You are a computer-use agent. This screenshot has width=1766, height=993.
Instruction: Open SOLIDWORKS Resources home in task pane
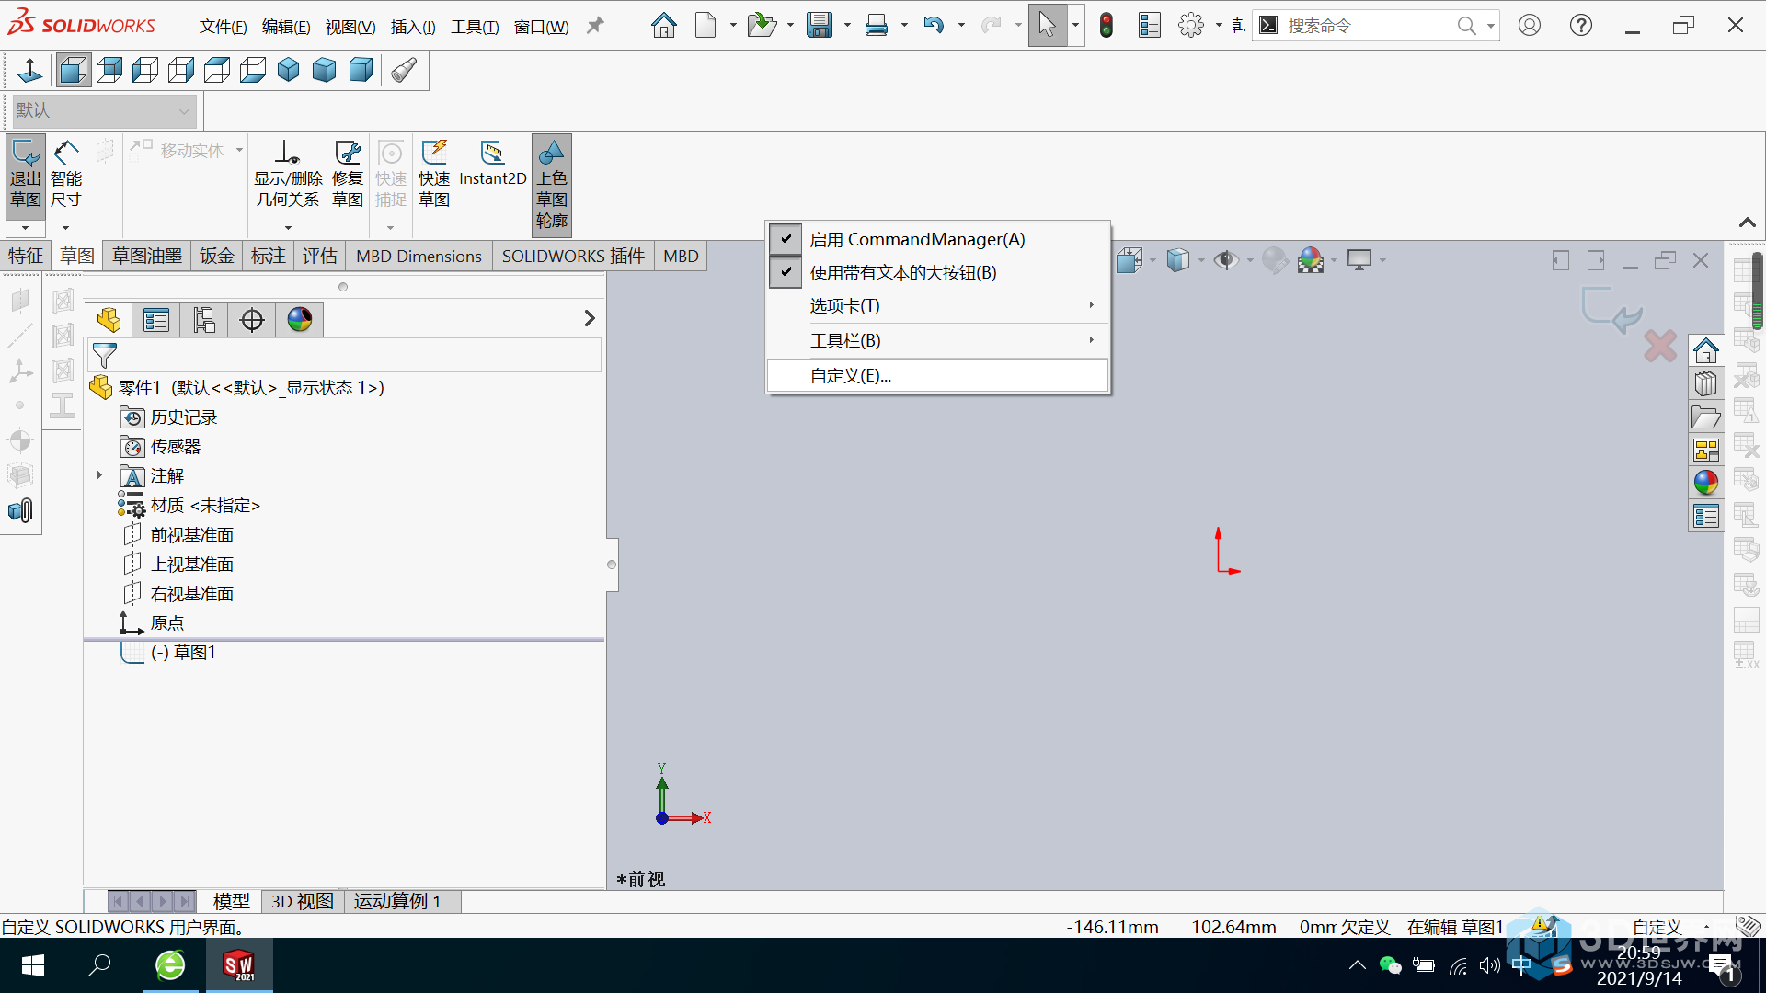[x=1706, y=350]
